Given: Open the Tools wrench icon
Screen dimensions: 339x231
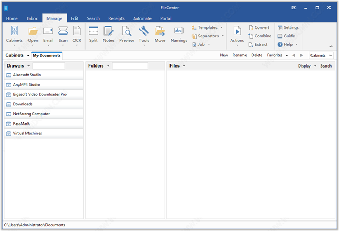Looking at the screenshot, I should (x=144, y=31).
